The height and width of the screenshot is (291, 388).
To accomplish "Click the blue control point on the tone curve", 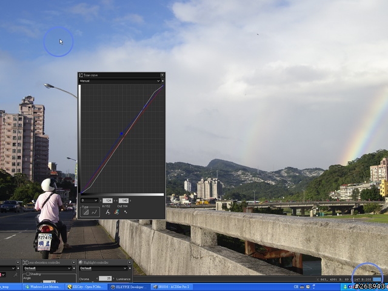I will (121, 133).
